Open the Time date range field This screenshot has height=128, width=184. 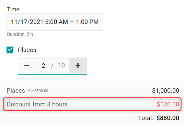point(55,22)
